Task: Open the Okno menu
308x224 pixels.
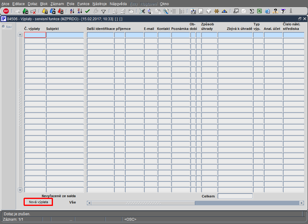Action: 164,4
